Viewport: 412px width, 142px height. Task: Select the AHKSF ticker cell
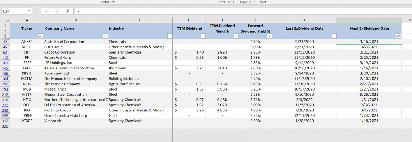(27, 42)
